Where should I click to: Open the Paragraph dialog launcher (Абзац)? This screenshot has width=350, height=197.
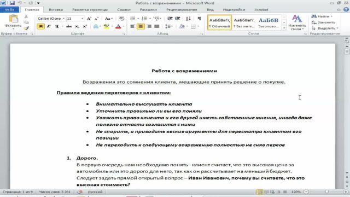pyautogui.click(x=202, y=34)
